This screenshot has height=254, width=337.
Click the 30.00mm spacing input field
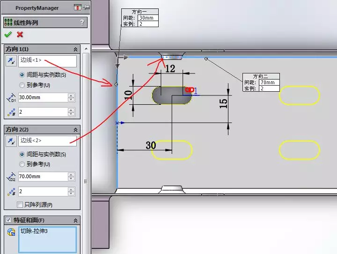tap(43, 97)
